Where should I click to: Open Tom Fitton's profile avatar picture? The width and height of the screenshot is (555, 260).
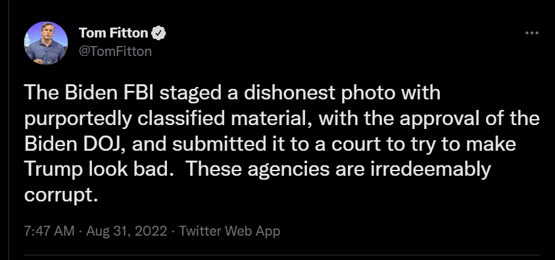(x=46, y=43)
